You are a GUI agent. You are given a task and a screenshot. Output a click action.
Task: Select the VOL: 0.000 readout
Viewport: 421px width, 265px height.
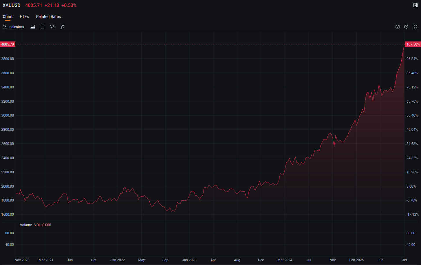point(43,225)
